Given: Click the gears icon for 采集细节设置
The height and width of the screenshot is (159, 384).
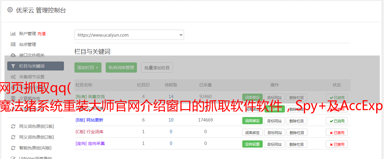Looking at the screenshot, I should [13, 77].
